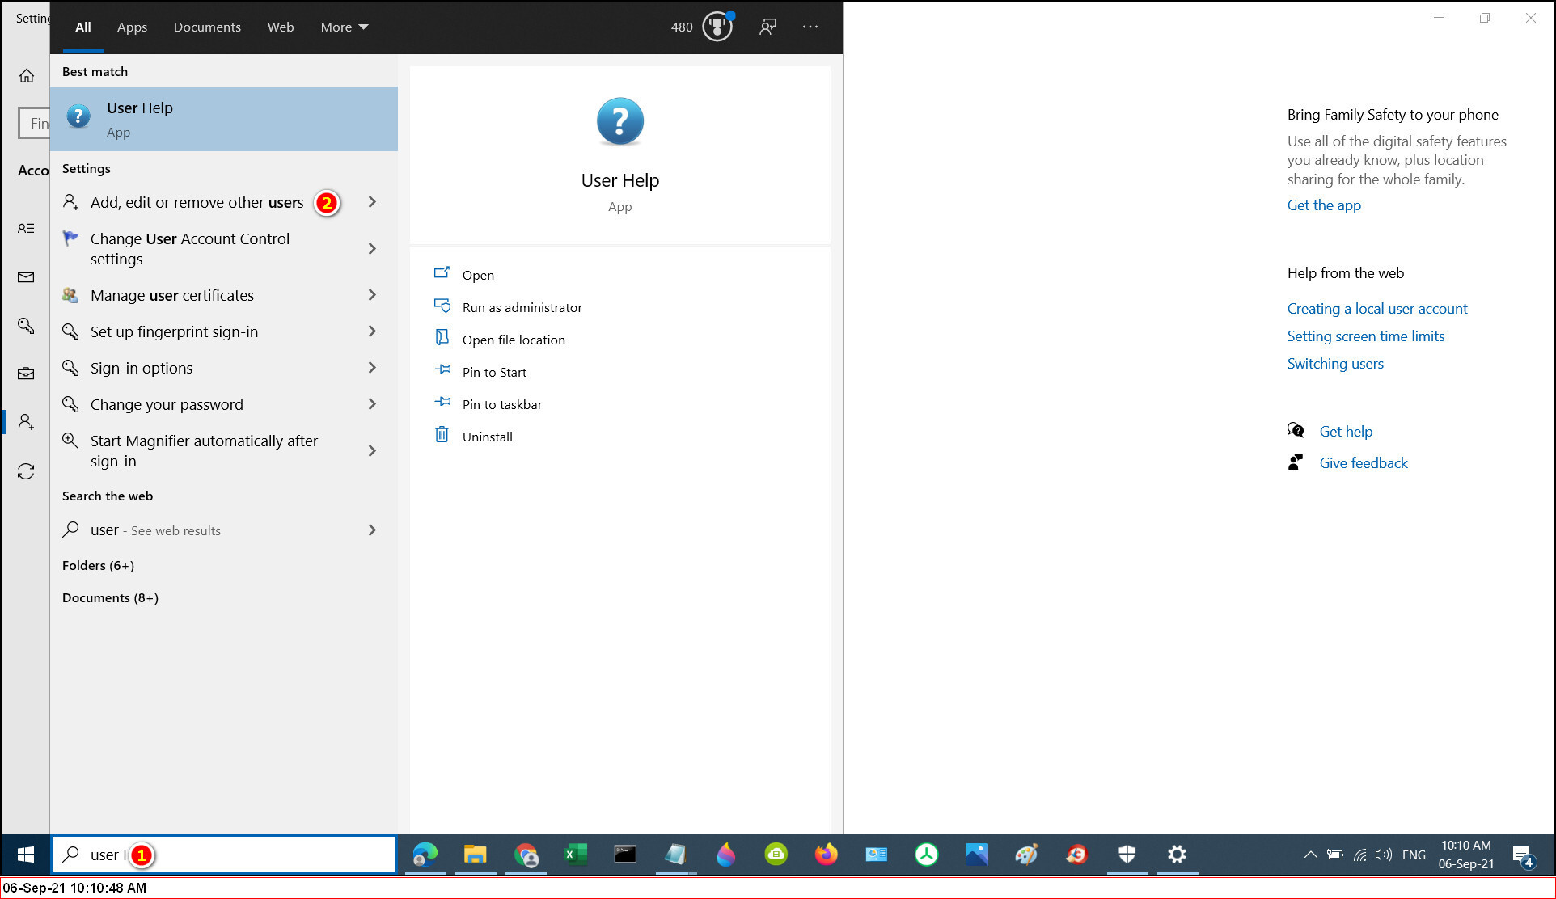Click the Windows Start button
This screenshot has width=1556, height=899.
pos(26,855)
